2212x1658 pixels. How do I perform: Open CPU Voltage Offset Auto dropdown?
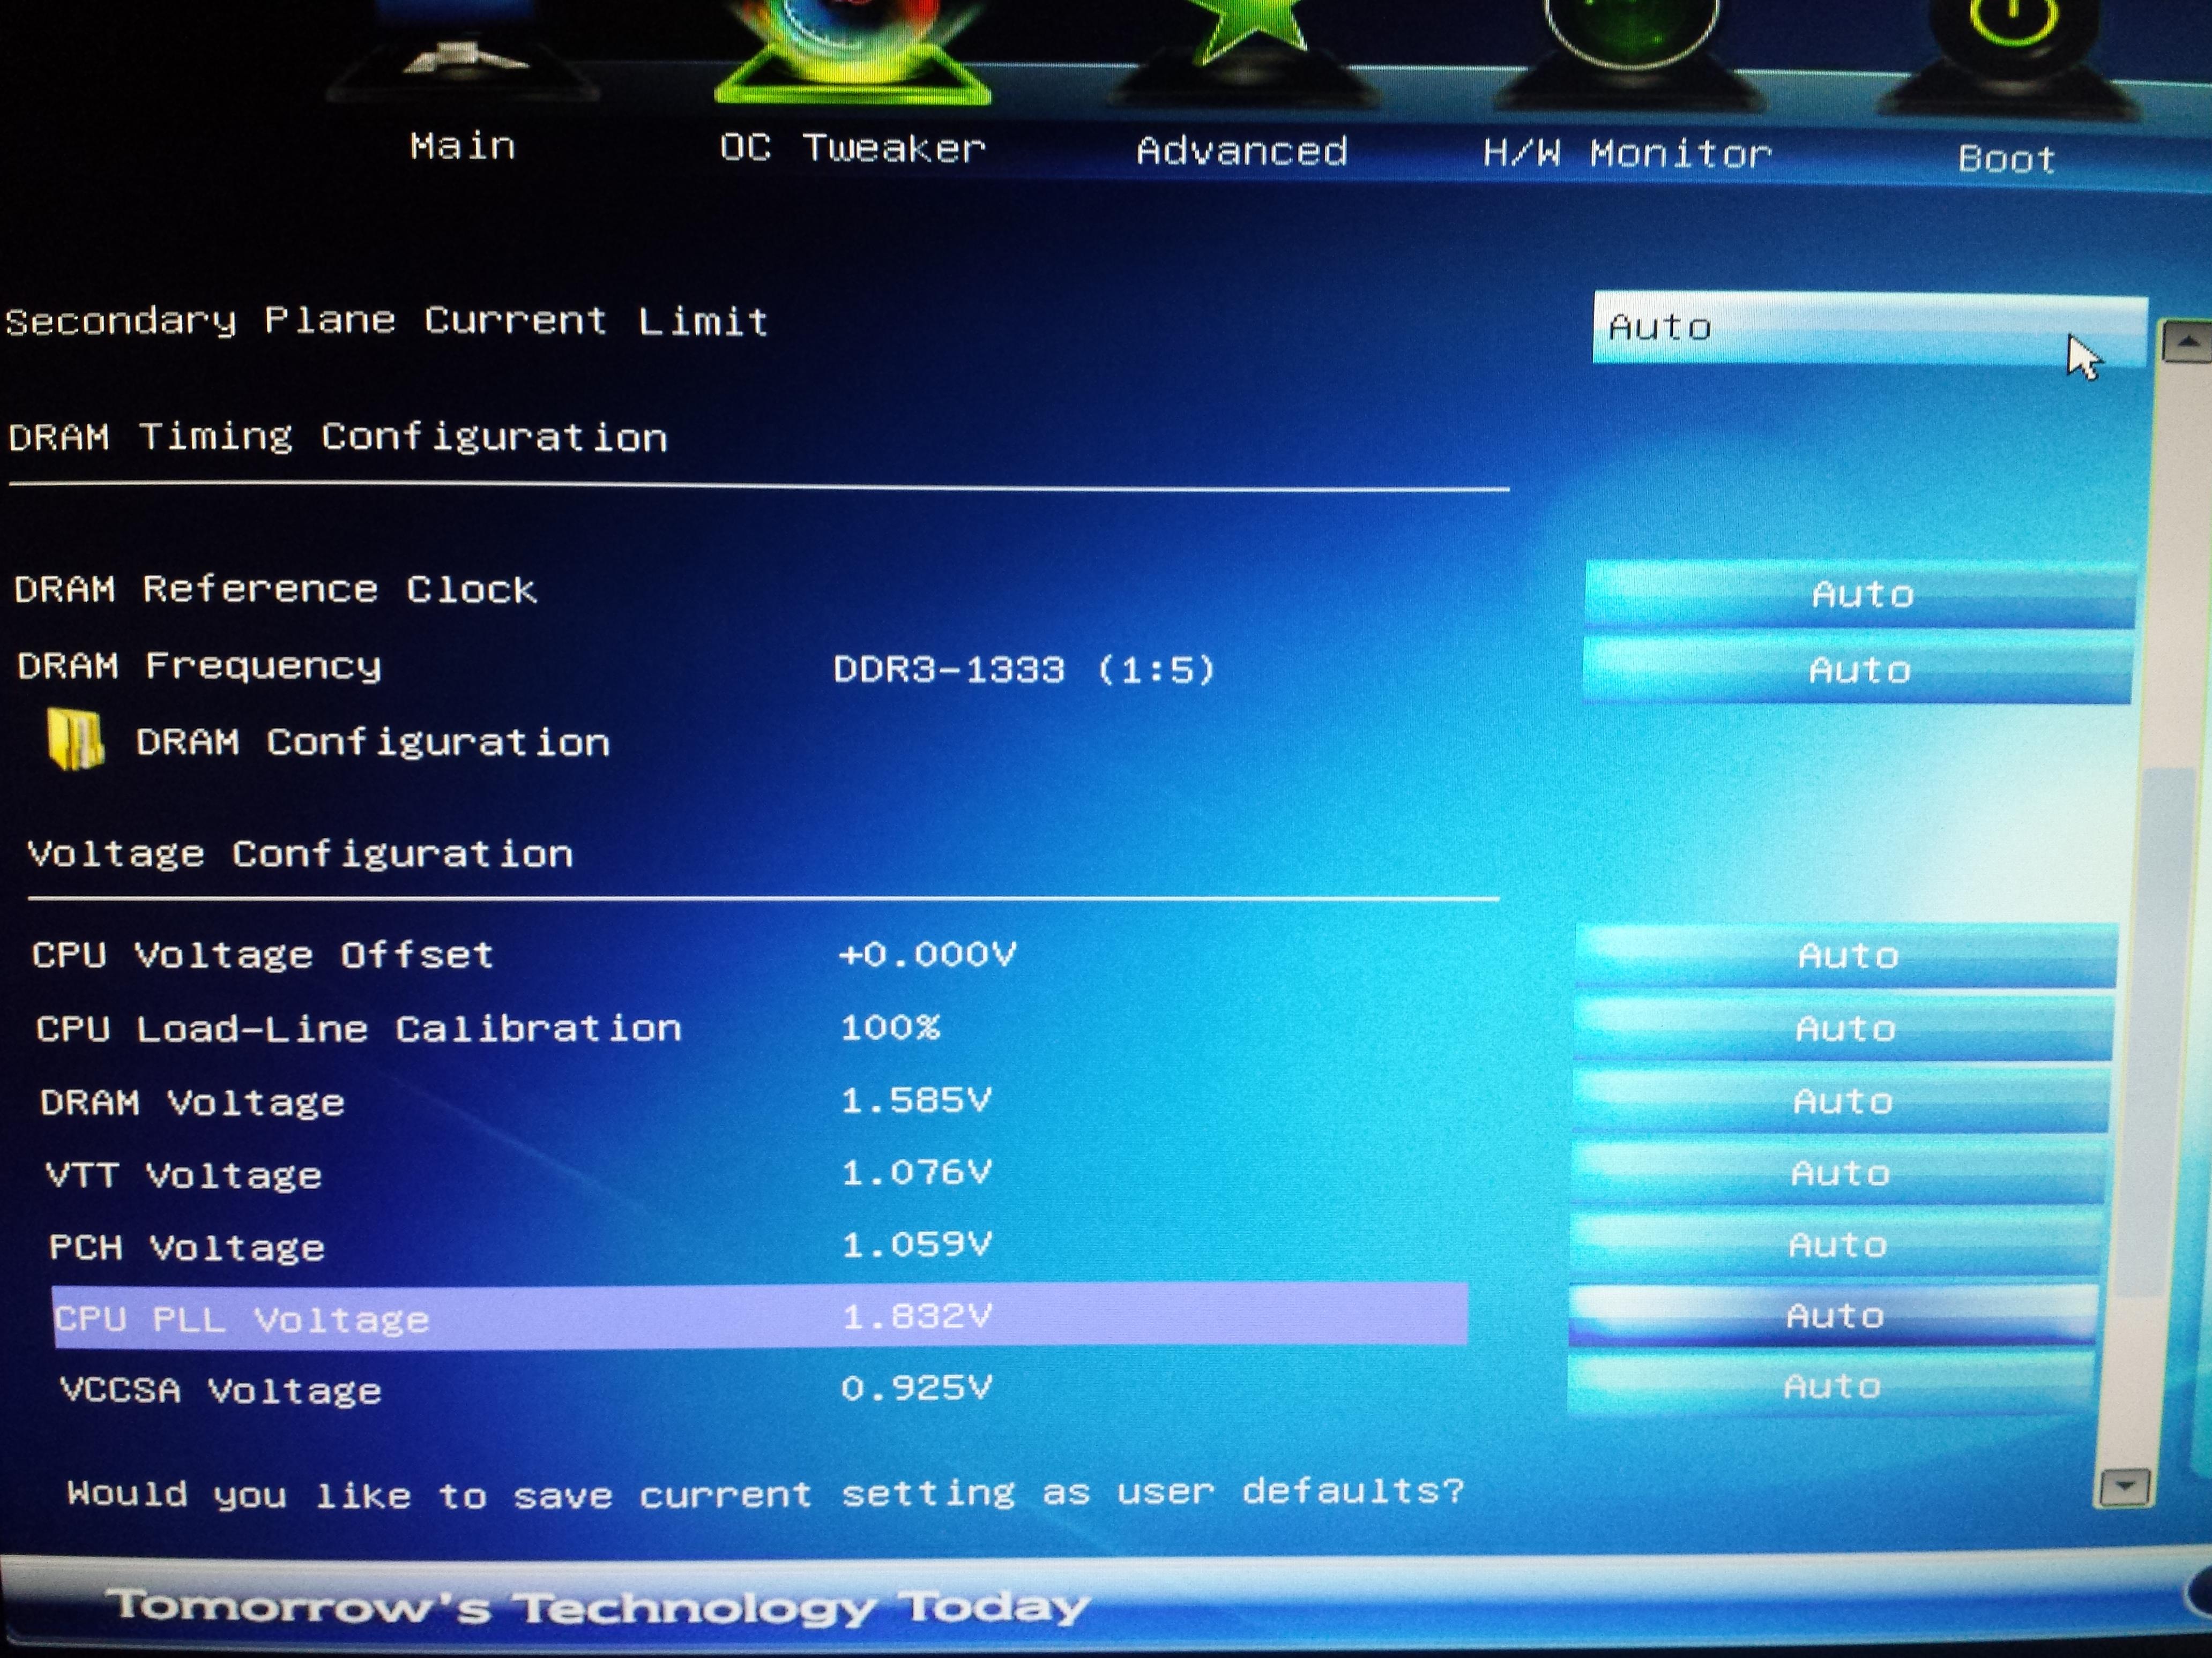click(x=1847, y=956)
